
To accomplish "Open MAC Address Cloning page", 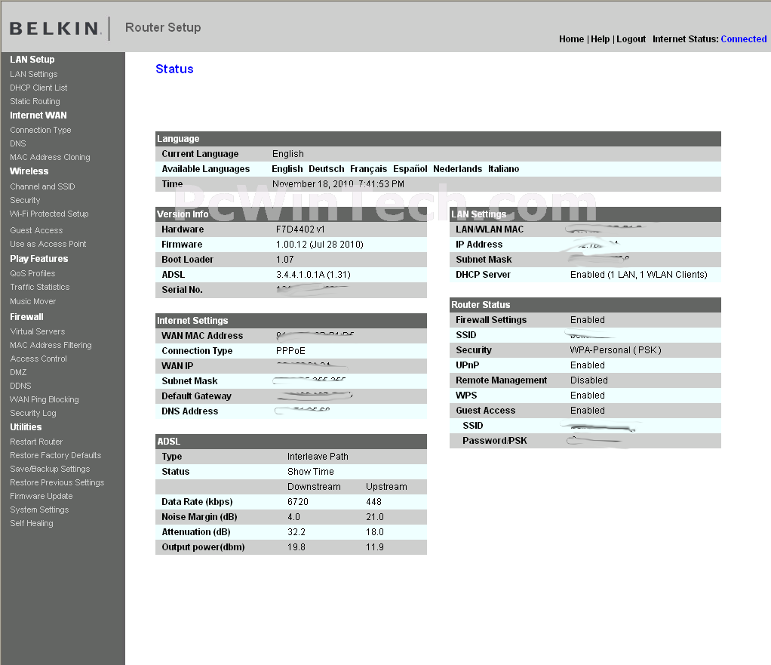I will (50, 157).
